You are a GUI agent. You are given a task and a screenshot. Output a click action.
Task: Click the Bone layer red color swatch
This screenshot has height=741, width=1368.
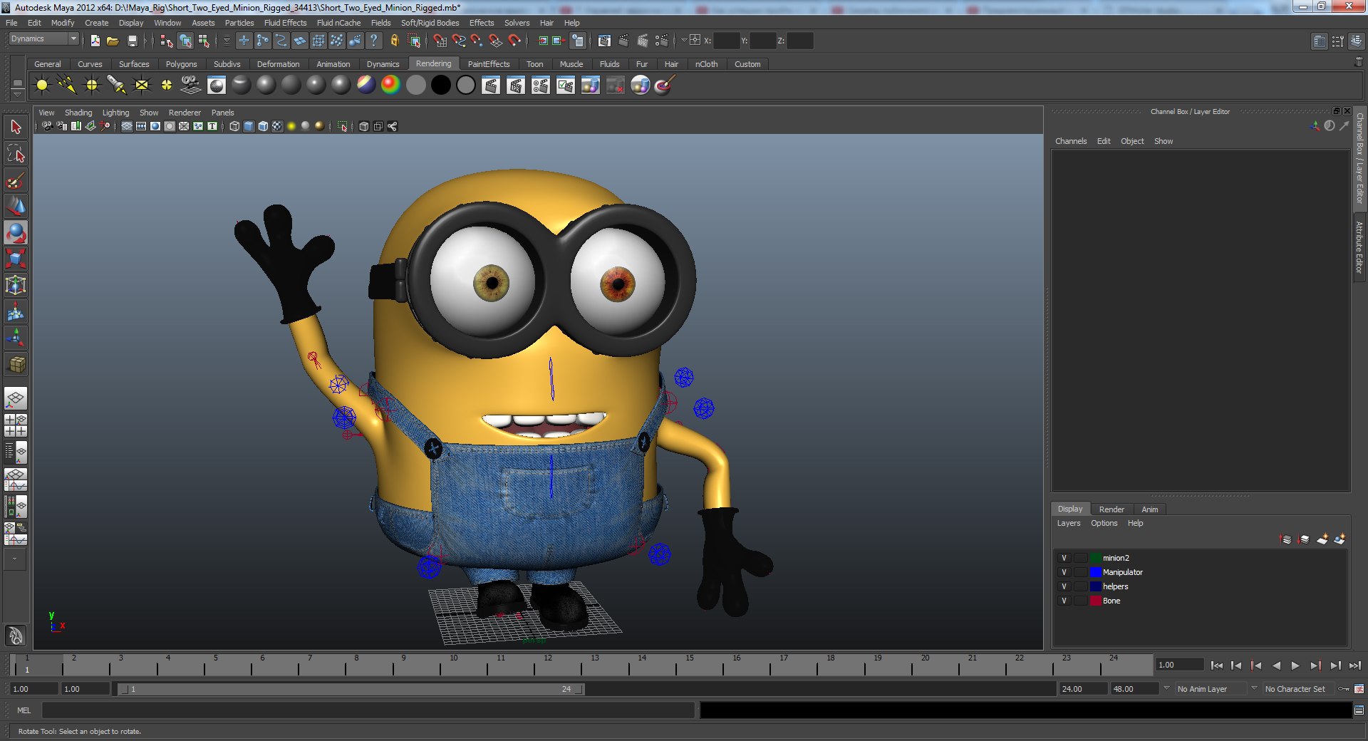(1096, 601)
